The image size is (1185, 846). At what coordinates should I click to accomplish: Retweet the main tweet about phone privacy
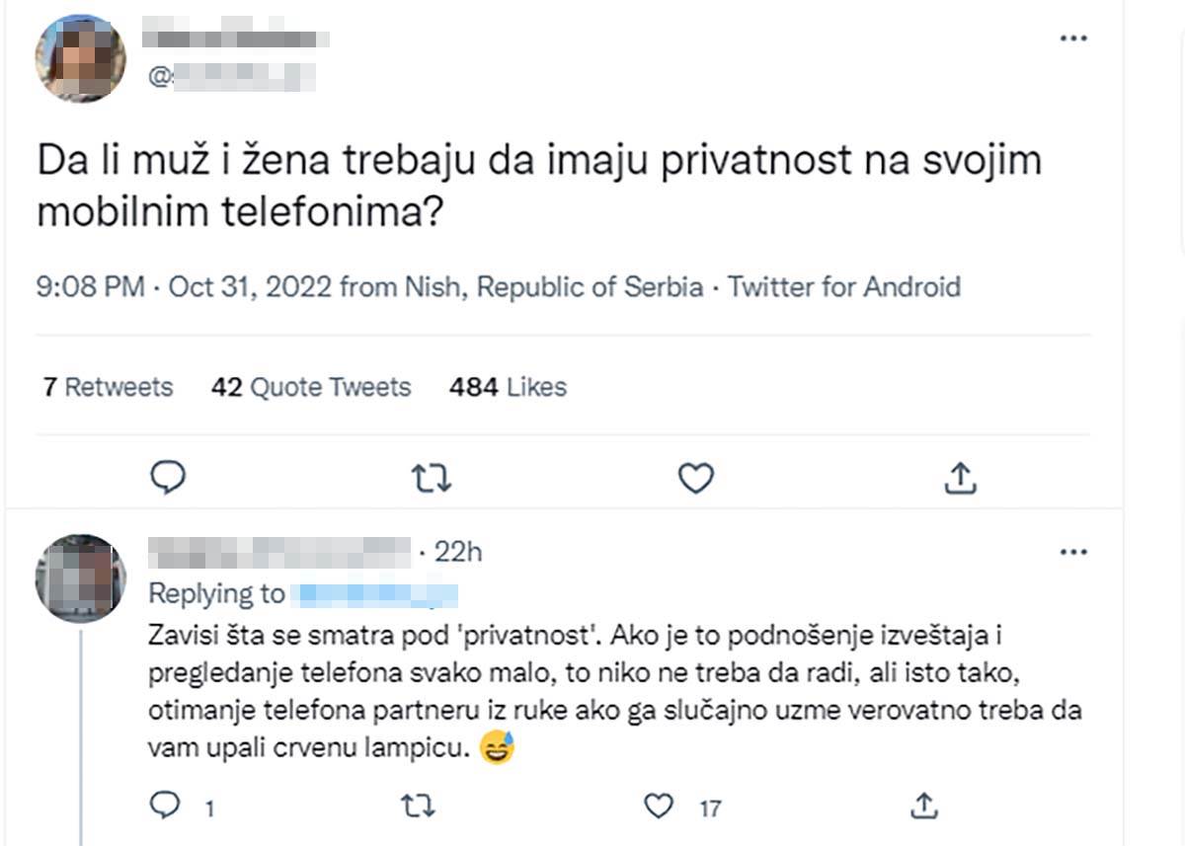(x=431, y=479)
